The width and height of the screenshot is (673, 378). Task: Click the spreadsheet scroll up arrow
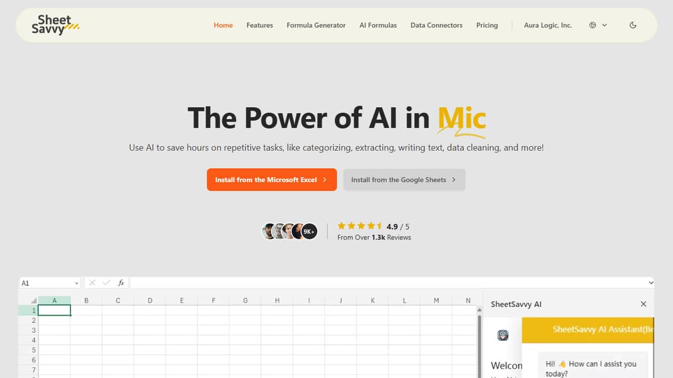480,310
